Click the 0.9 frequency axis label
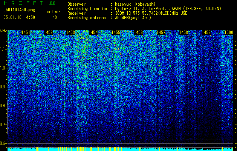Viewport: 237px width, 151px height. click(x=3, y=87)
